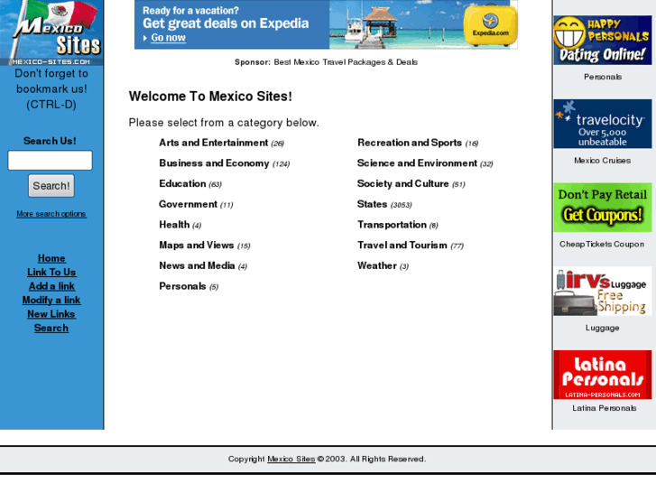Click Don't Pay Retail Get Coupons banner

(603, 208)
